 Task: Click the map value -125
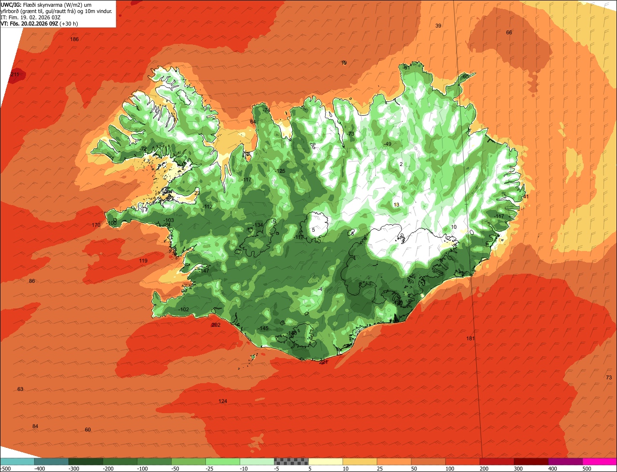coord(280,171)
